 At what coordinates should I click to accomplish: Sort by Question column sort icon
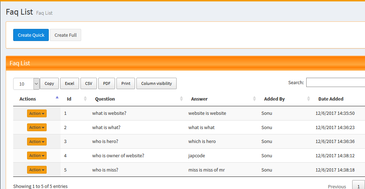[181, 99]
